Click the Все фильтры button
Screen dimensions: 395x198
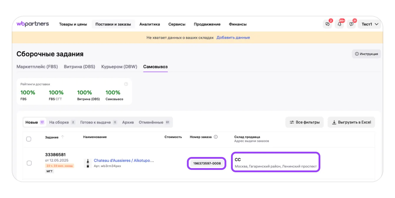304,122
